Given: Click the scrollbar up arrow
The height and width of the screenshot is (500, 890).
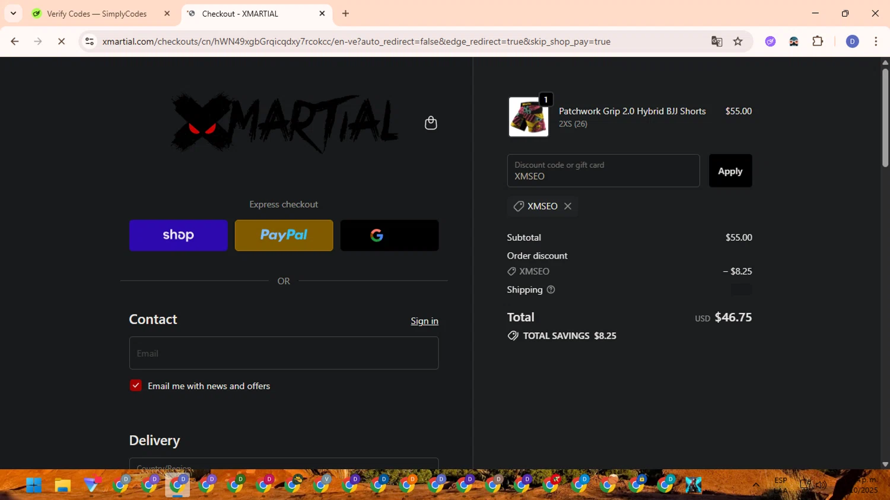Looking at the screenshot, I should pyautogui.click(x=885, y=62).
